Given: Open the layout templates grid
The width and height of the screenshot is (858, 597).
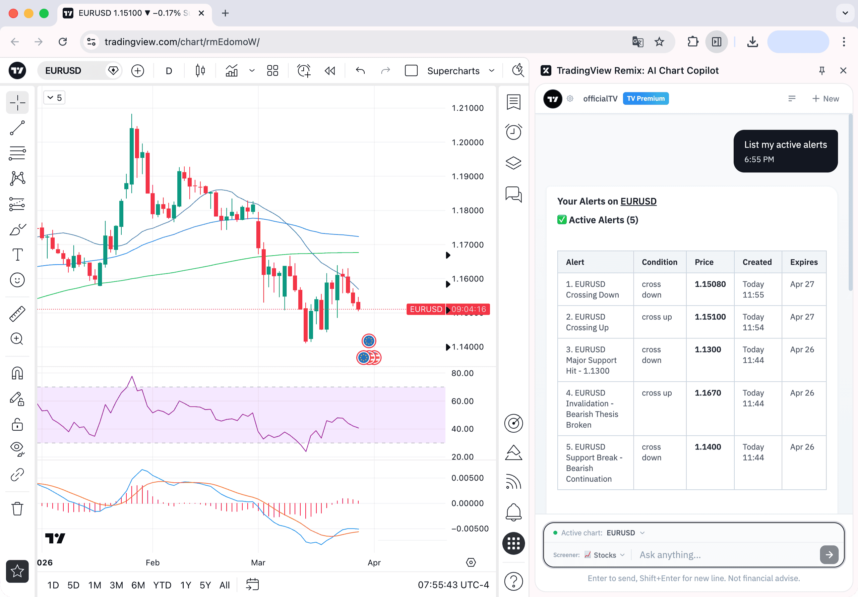Looking at the screenshot, I should [x=273, y=71].
